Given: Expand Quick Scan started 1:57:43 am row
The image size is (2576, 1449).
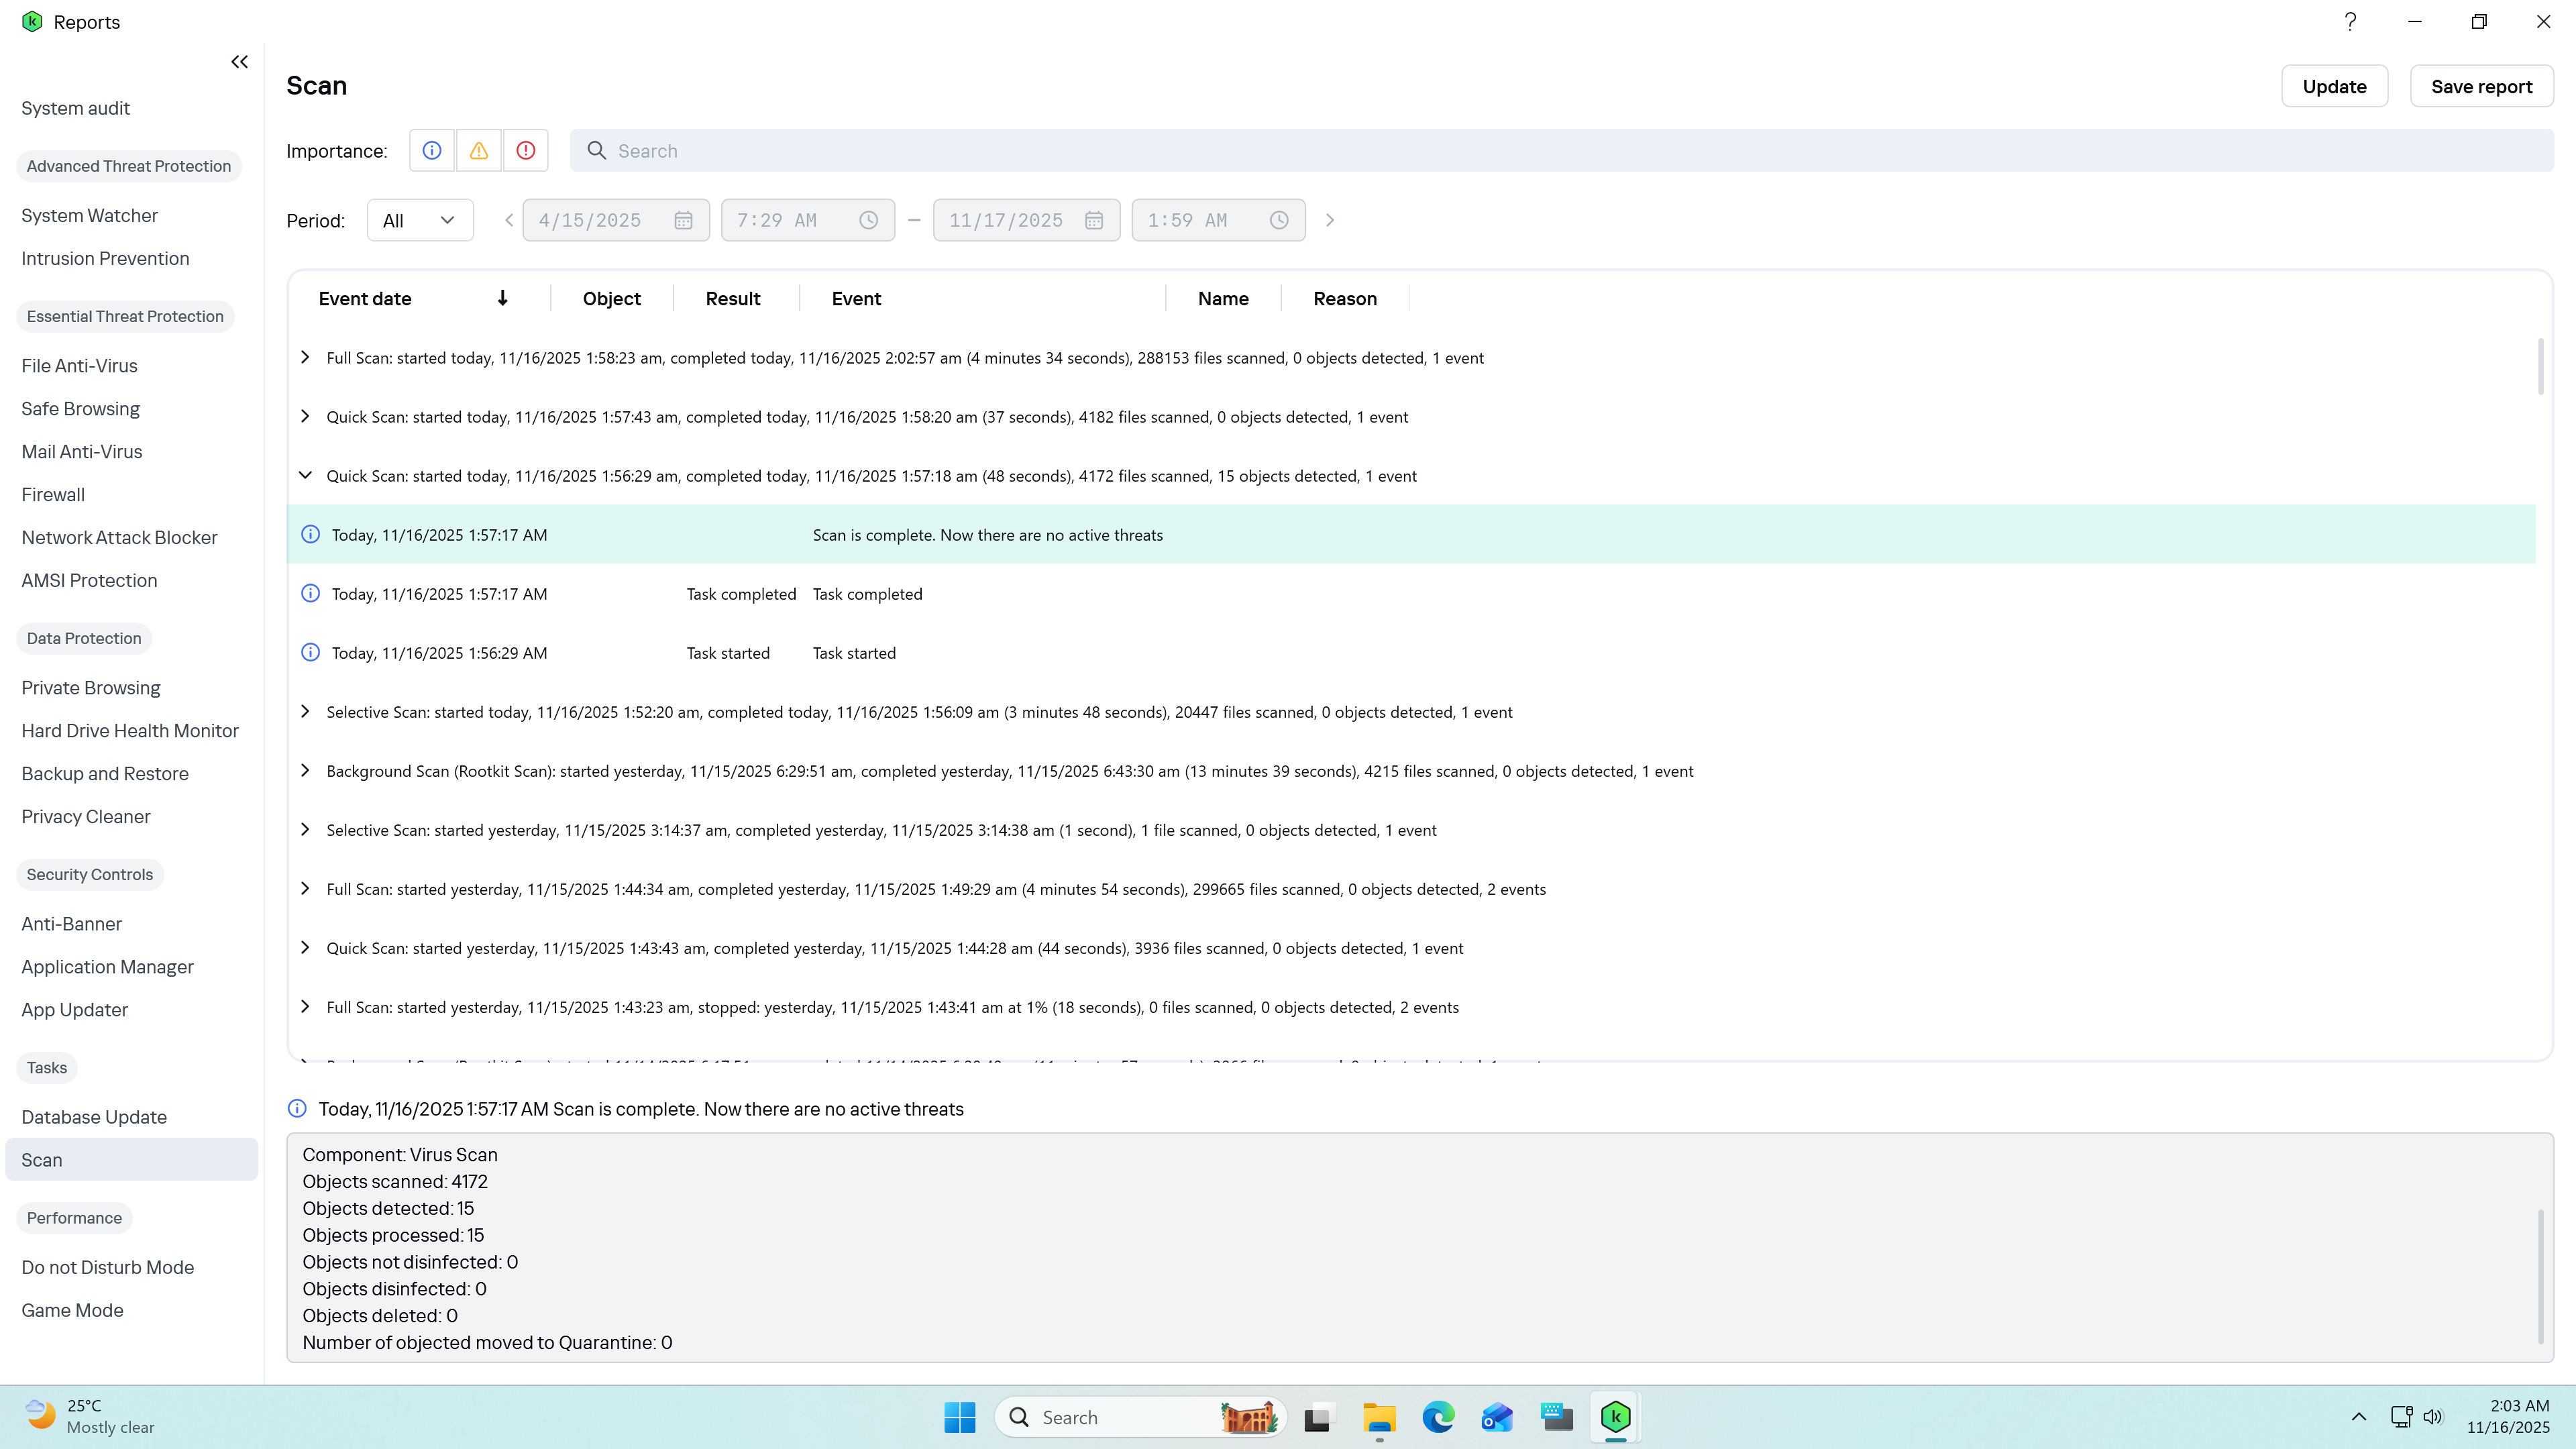Looking at the screenshot, I should tap(305, 416).
